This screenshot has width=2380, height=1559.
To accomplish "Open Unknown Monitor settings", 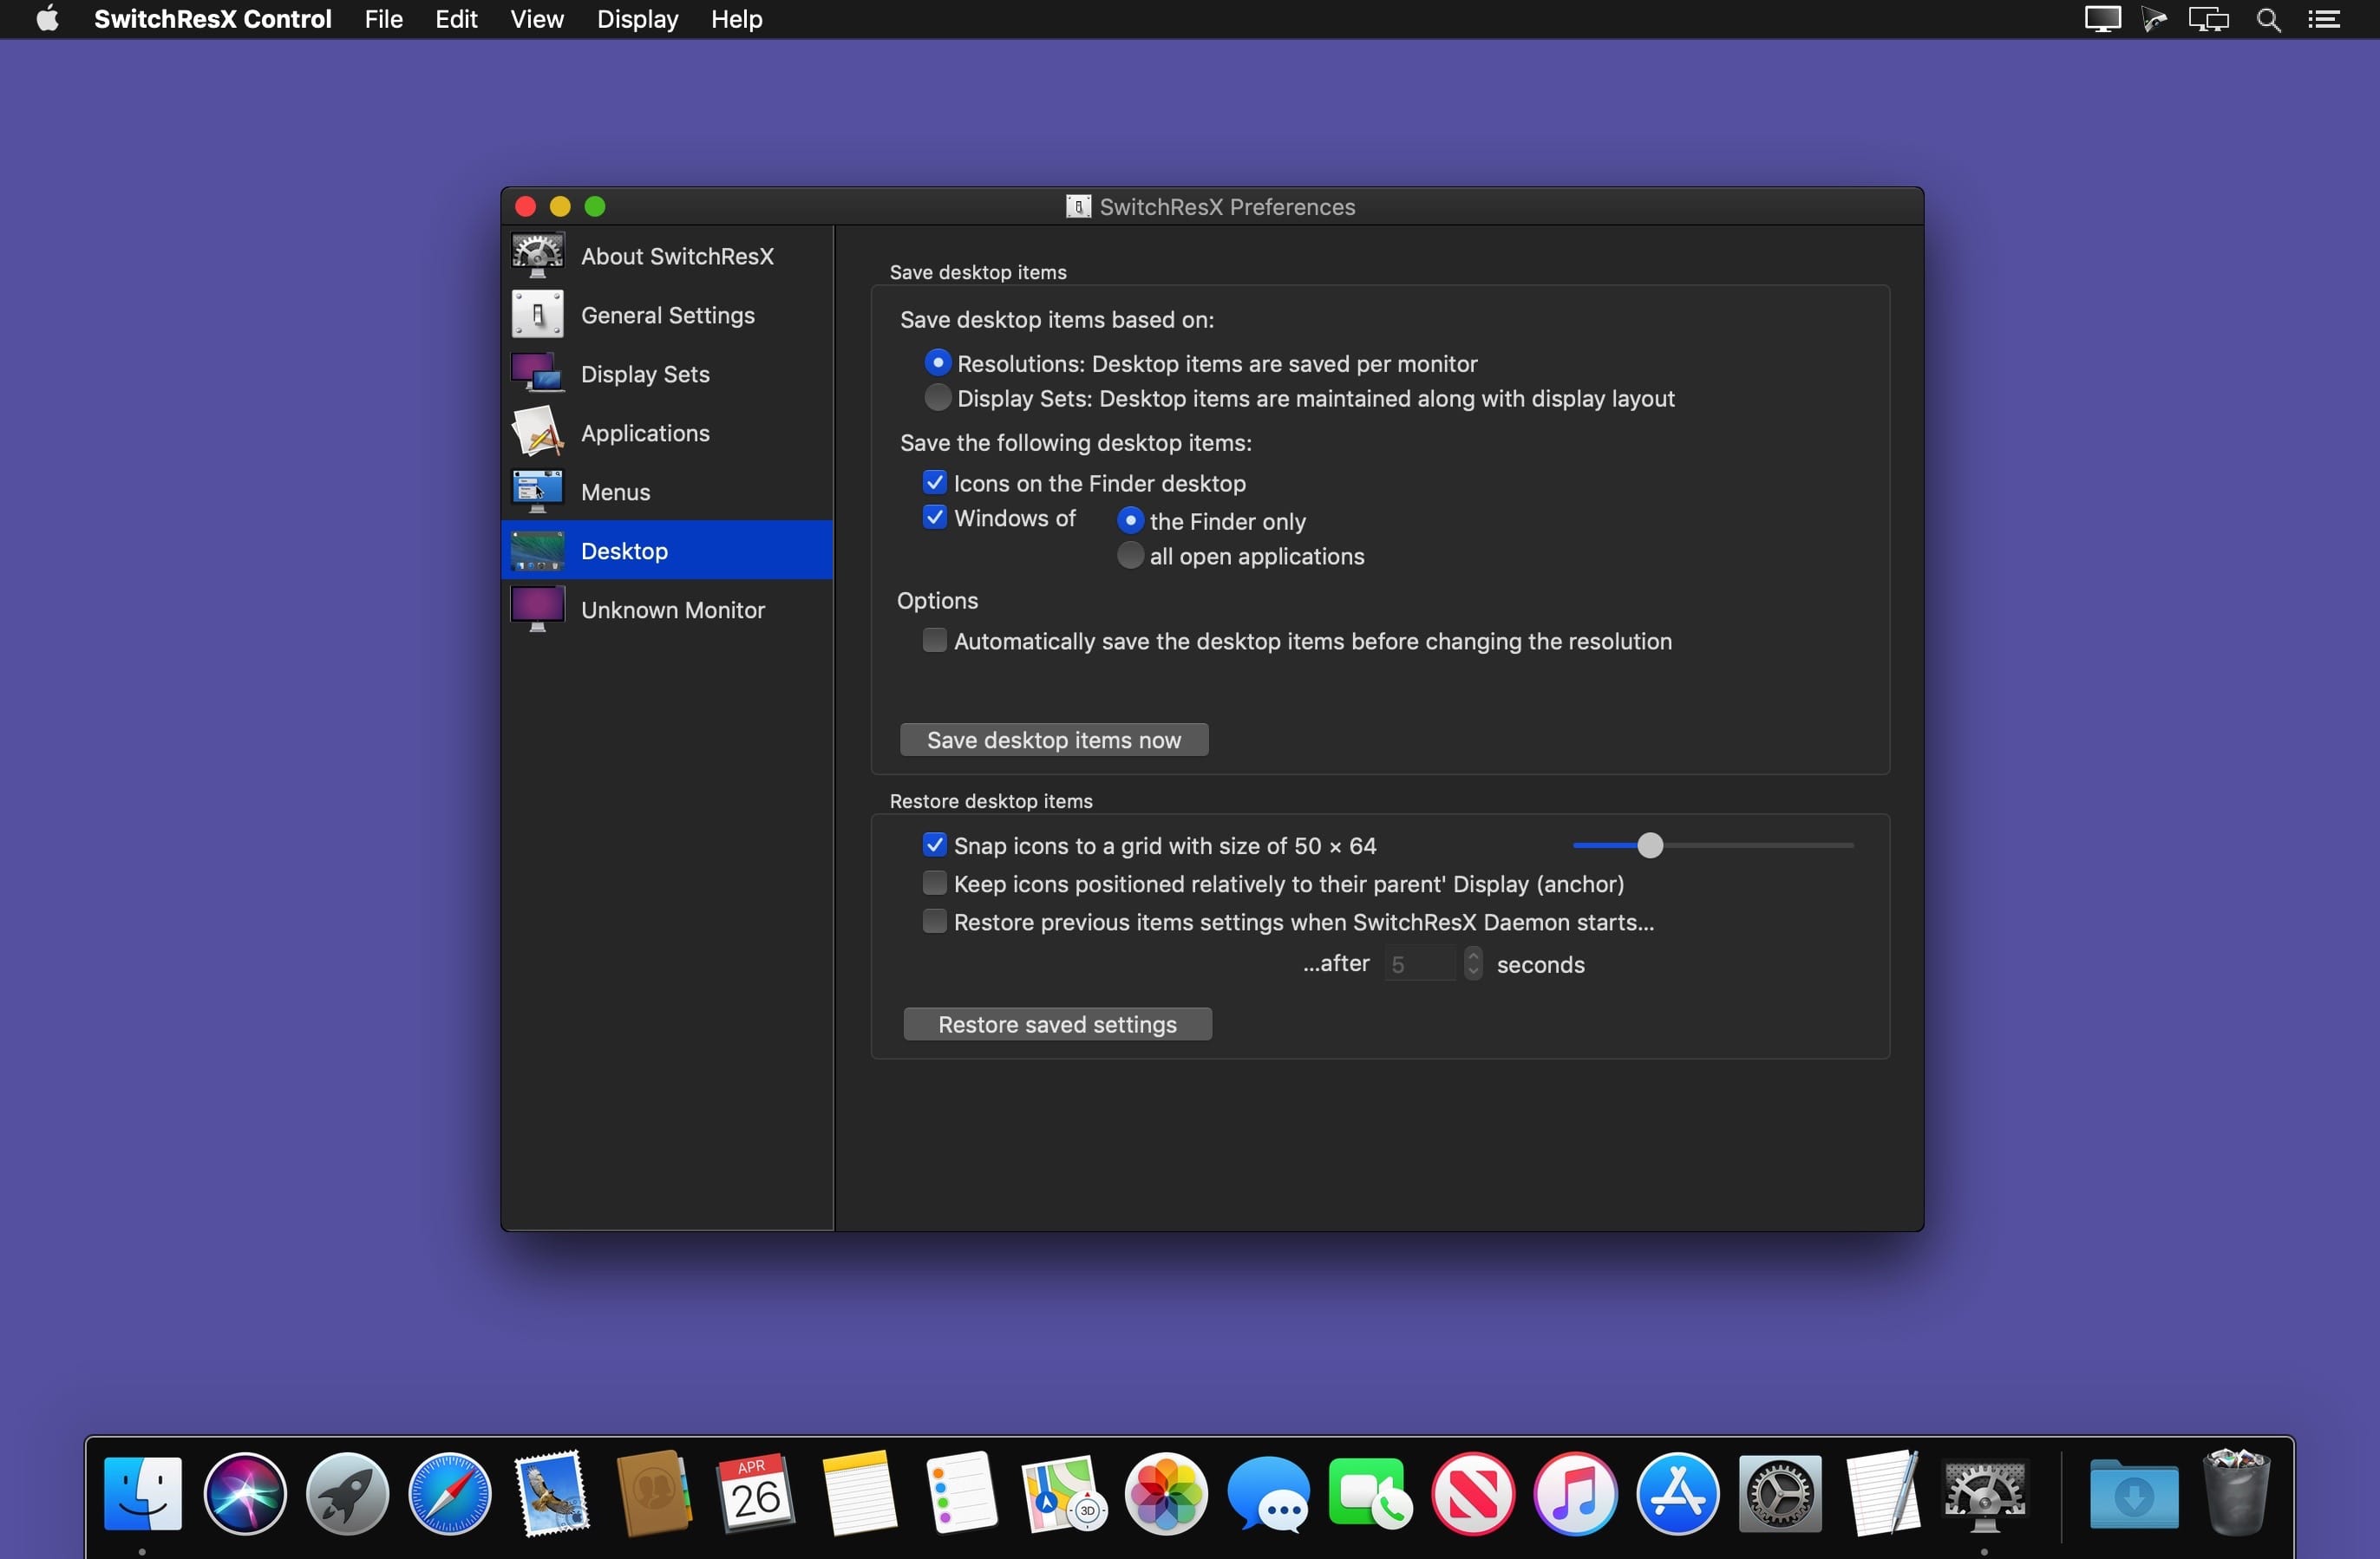I will (x=667, y=610).
